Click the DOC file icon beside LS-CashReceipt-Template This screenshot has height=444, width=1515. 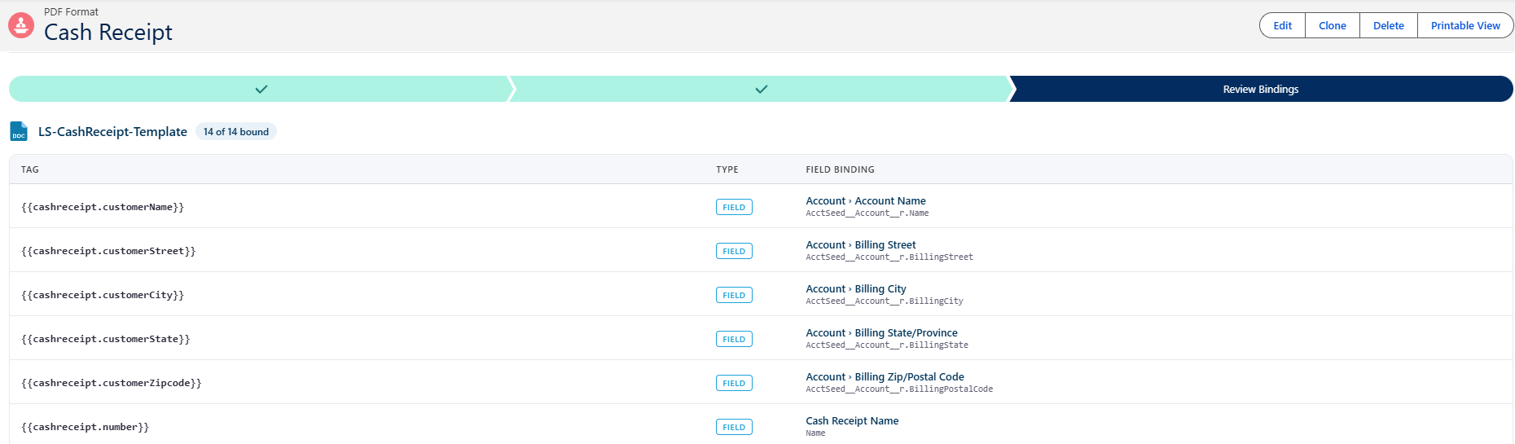(19, 131)
